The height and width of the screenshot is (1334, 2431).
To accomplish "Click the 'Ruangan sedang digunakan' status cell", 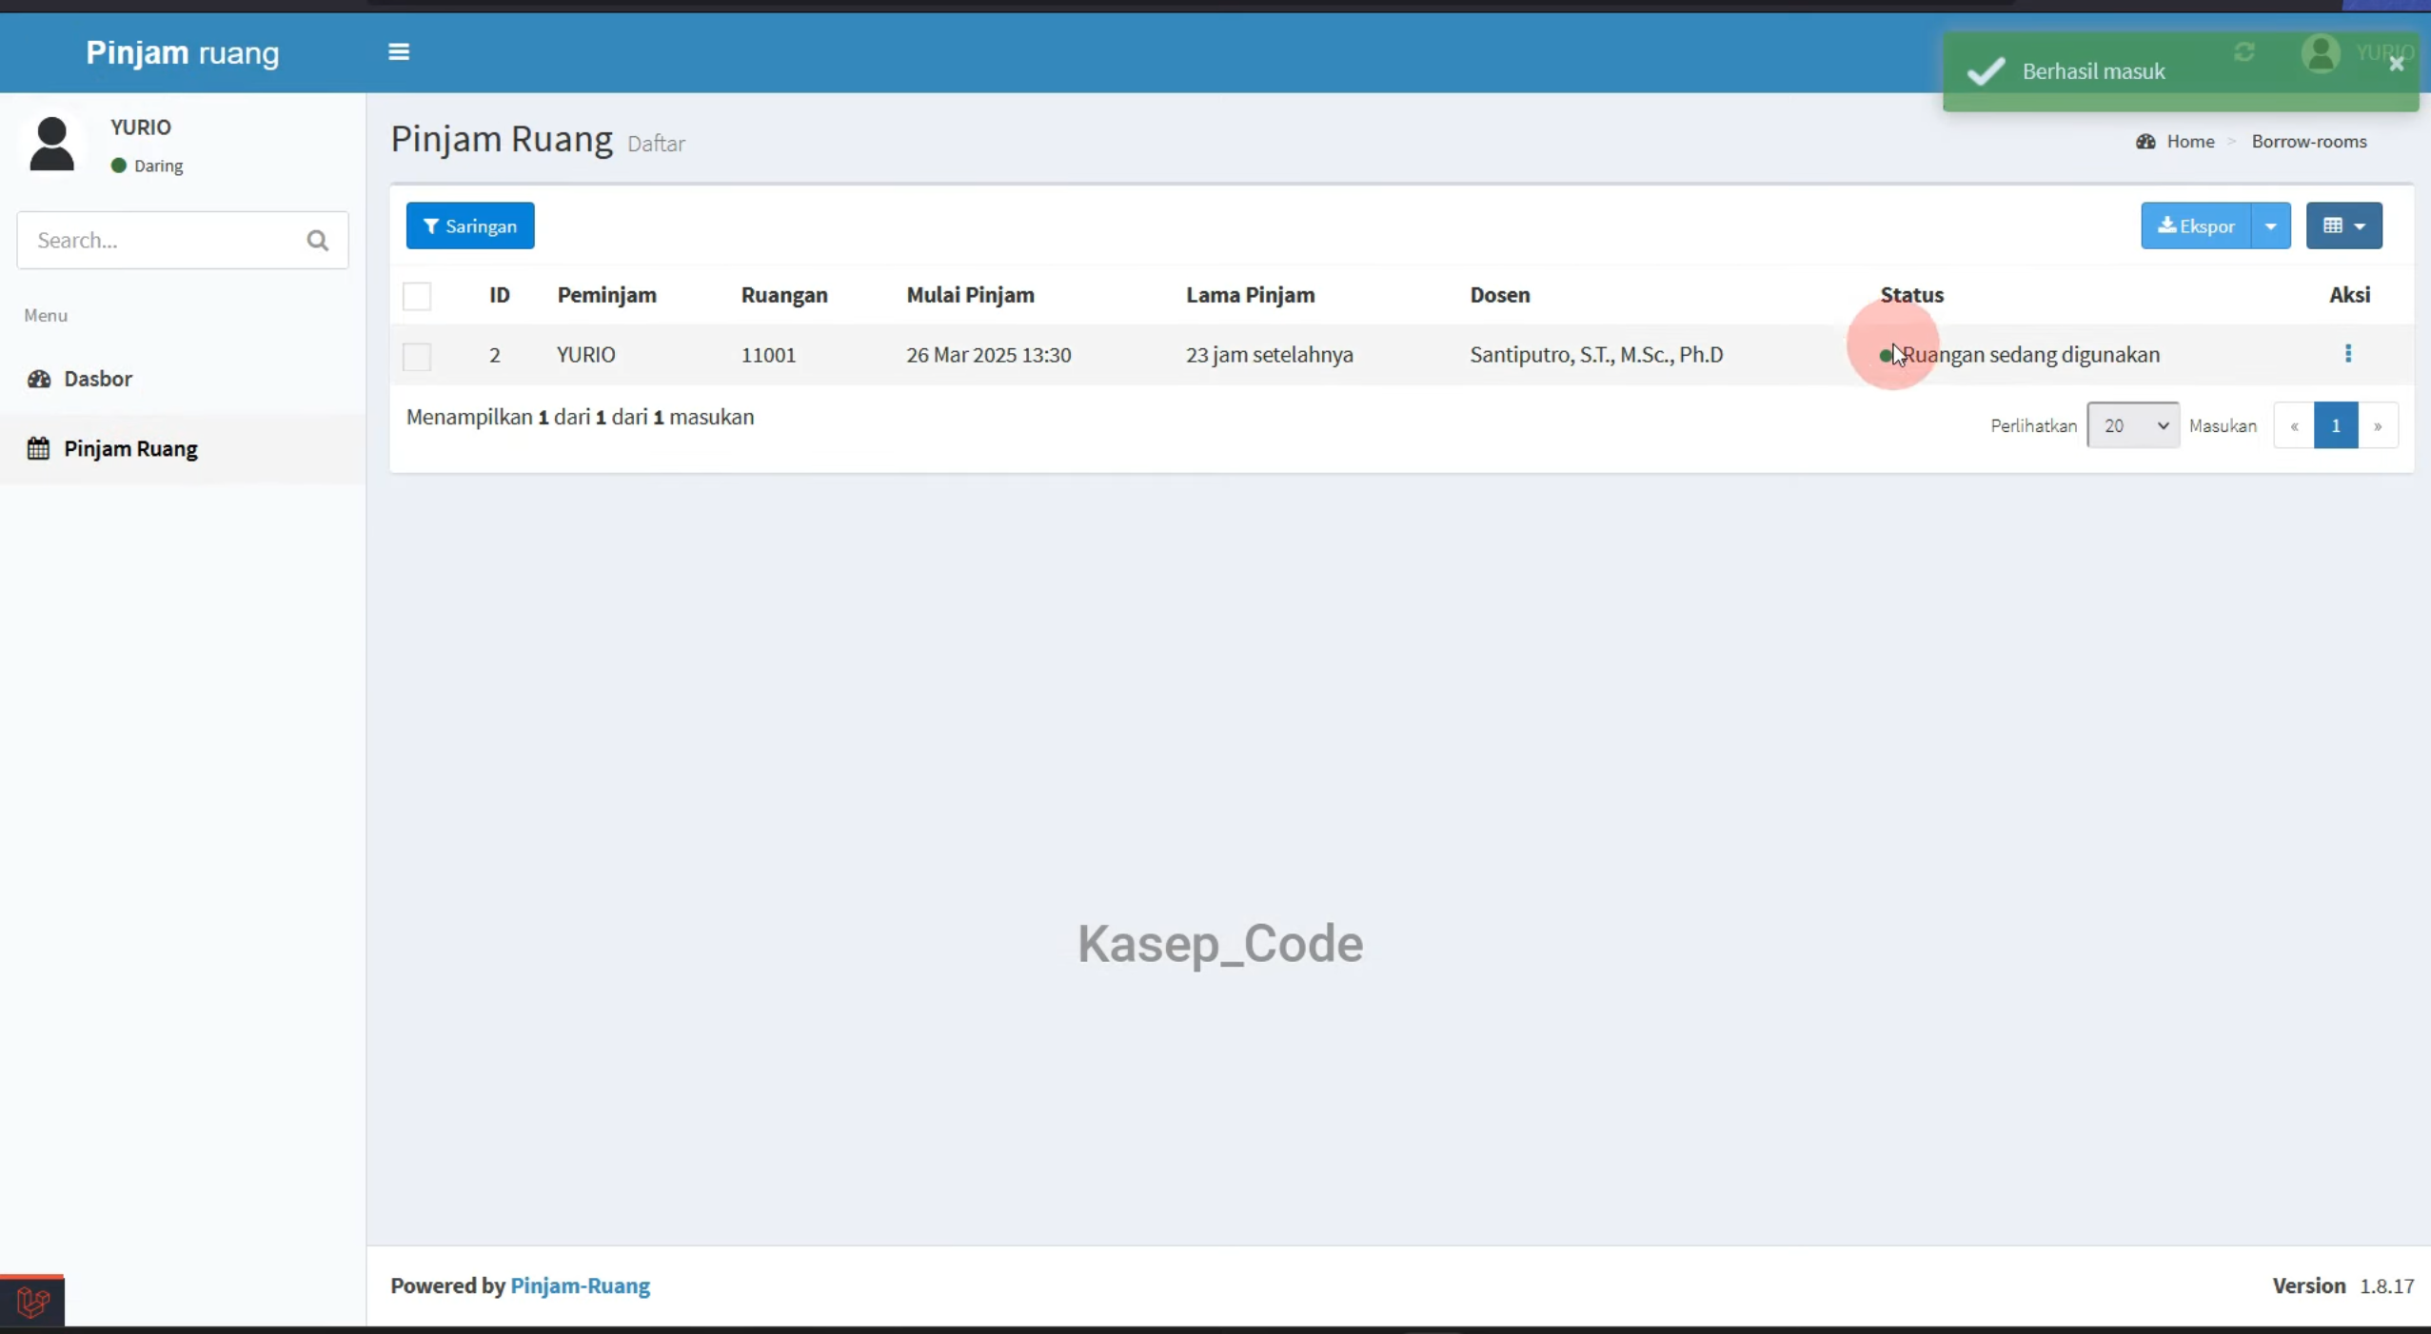I will coord(2020,355).
